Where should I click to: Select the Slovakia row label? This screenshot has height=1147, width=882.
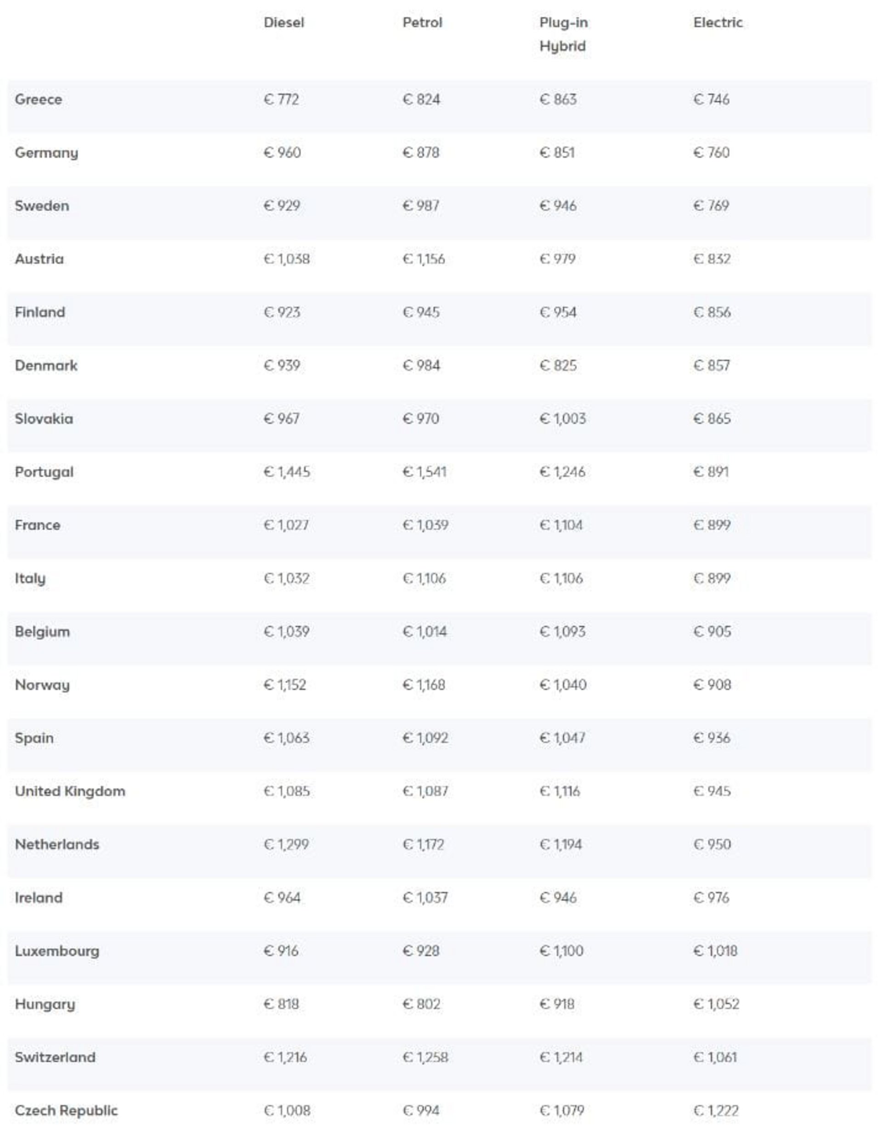tap(44, 419)
